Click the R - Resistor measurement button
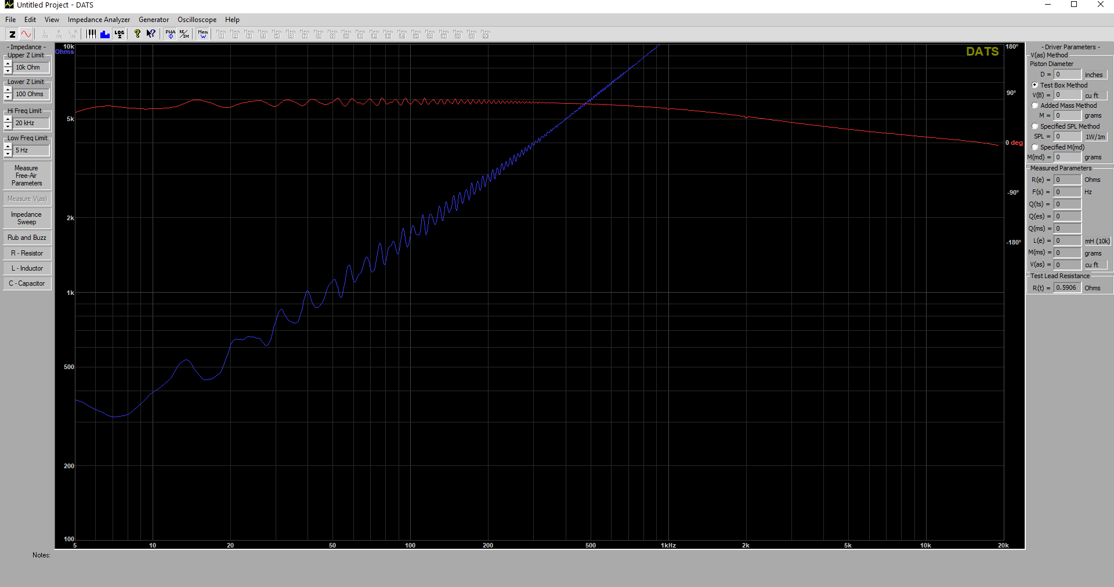Viewport: 1114px width, 587px height. click(27, 253)
